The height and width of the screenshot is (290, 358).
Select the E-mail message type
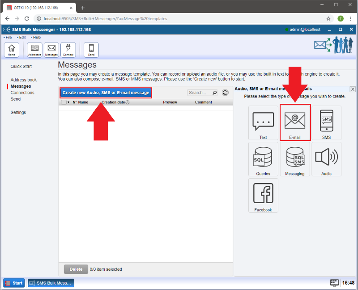[x=295, y=123]
